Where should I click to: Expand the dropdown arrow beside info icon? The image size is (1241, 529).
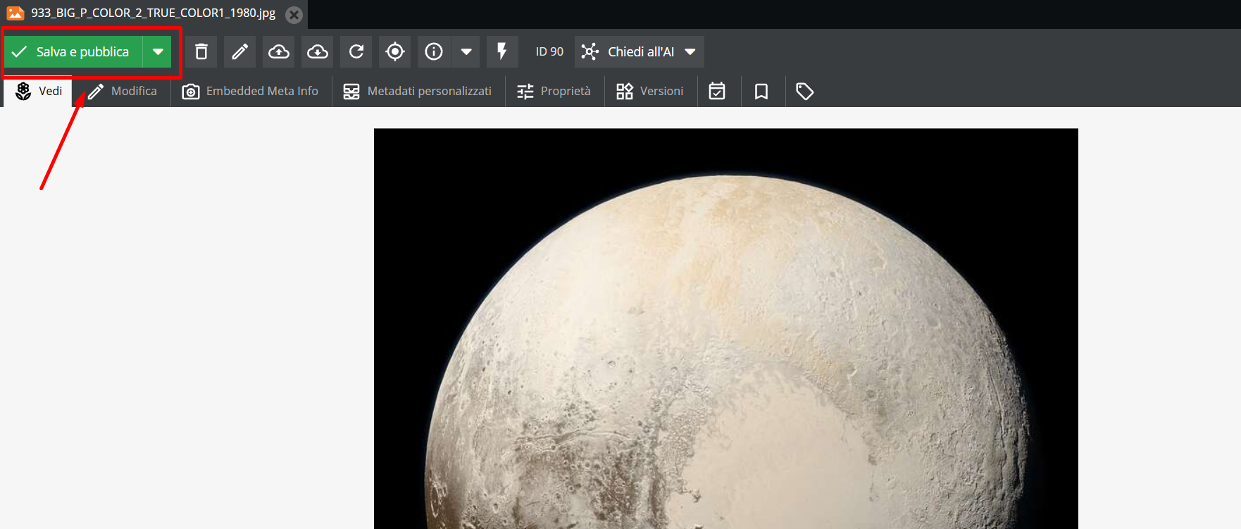466,51
